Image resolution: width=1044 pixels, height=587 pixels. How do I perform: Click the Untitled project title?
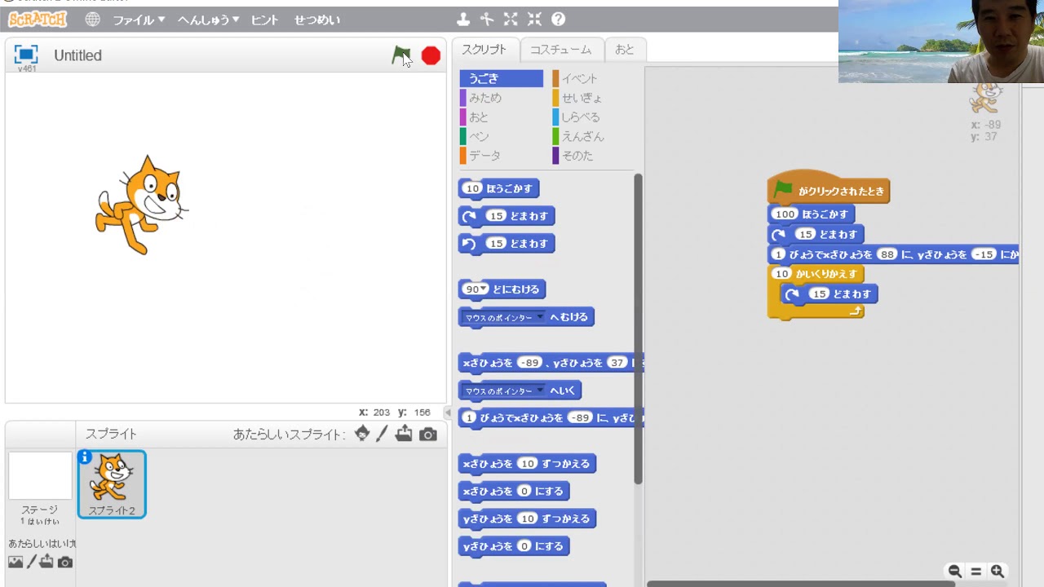point(78,55)
